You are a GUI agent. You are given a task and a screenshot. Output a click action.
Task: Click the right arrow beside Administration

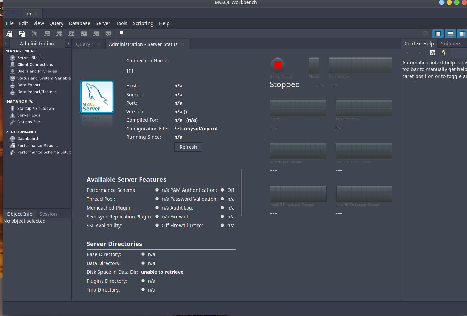(68, 44)
